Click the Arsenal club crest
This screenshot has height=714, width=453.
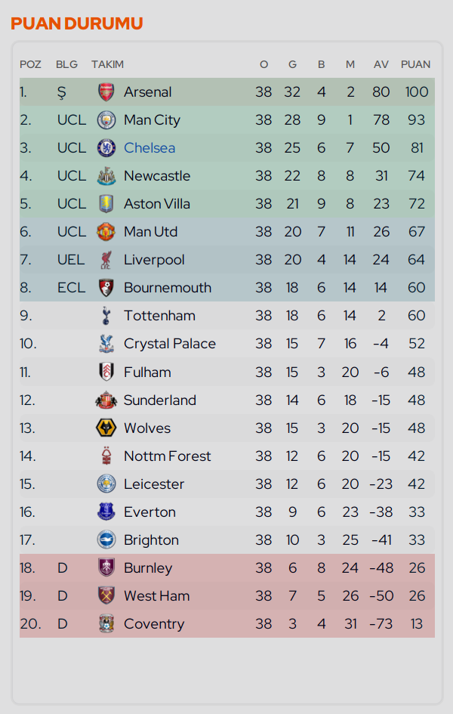[x=106, y=92]
